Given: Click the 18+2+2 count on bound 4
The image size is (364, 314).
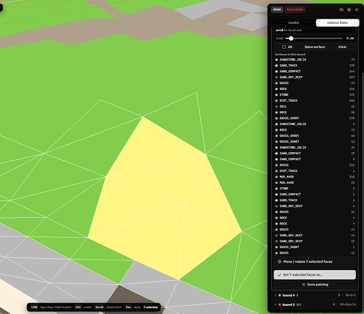Looking at the screenshot, I should (x=350, y=295).
